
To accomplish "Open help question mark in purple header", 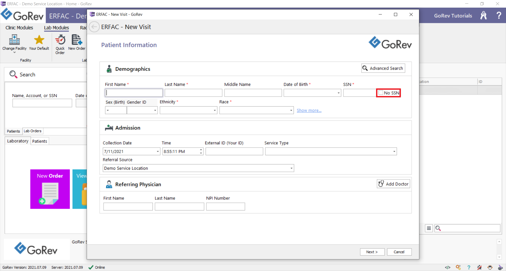I will coord(499,15).
